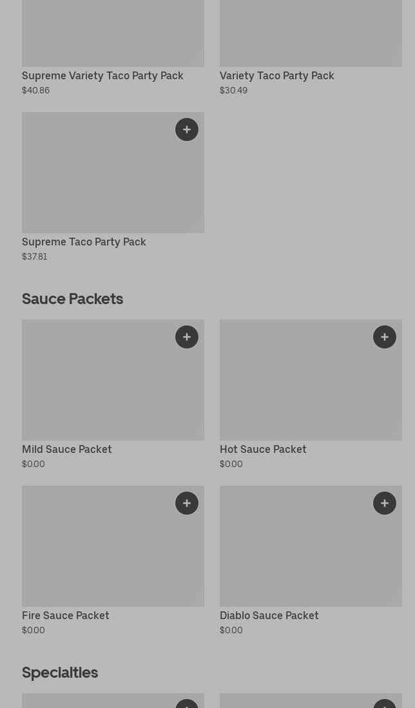Click the $37.81 price of Supreme Taco Party Pack
The height and width of the screenshot is (708, 415).
(x=35, y=256)
